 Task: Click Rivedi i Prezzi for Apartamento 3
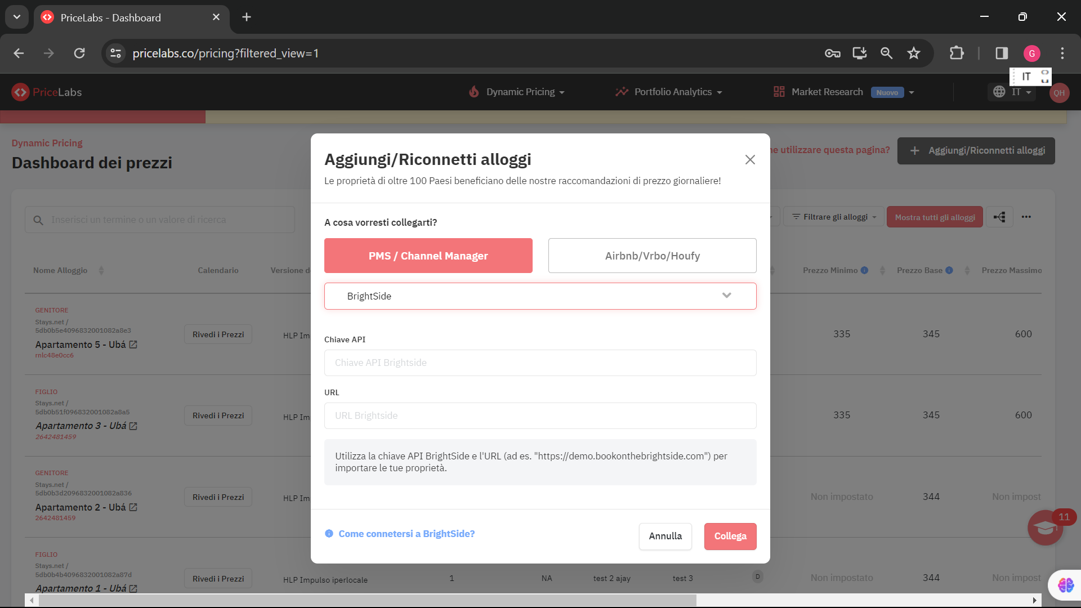click(218, 415)
